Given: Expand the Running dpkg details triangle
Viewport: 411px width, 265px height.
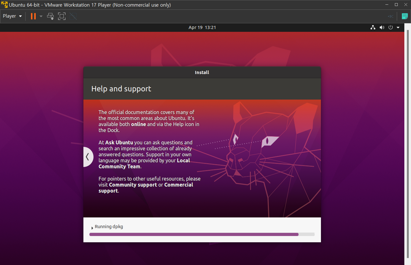Looking at the screenshot, I should coord(92,228).
